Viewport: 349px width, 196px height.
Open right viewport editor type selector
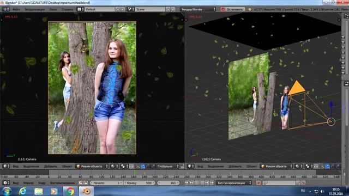click(190, 166)
